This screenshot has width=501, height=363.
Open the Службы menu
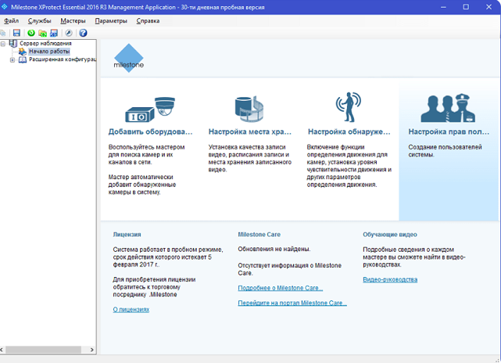tap(40, 21)
